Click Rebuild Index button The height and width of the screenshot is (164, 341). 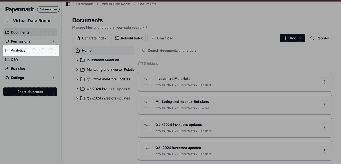[128, 38]
